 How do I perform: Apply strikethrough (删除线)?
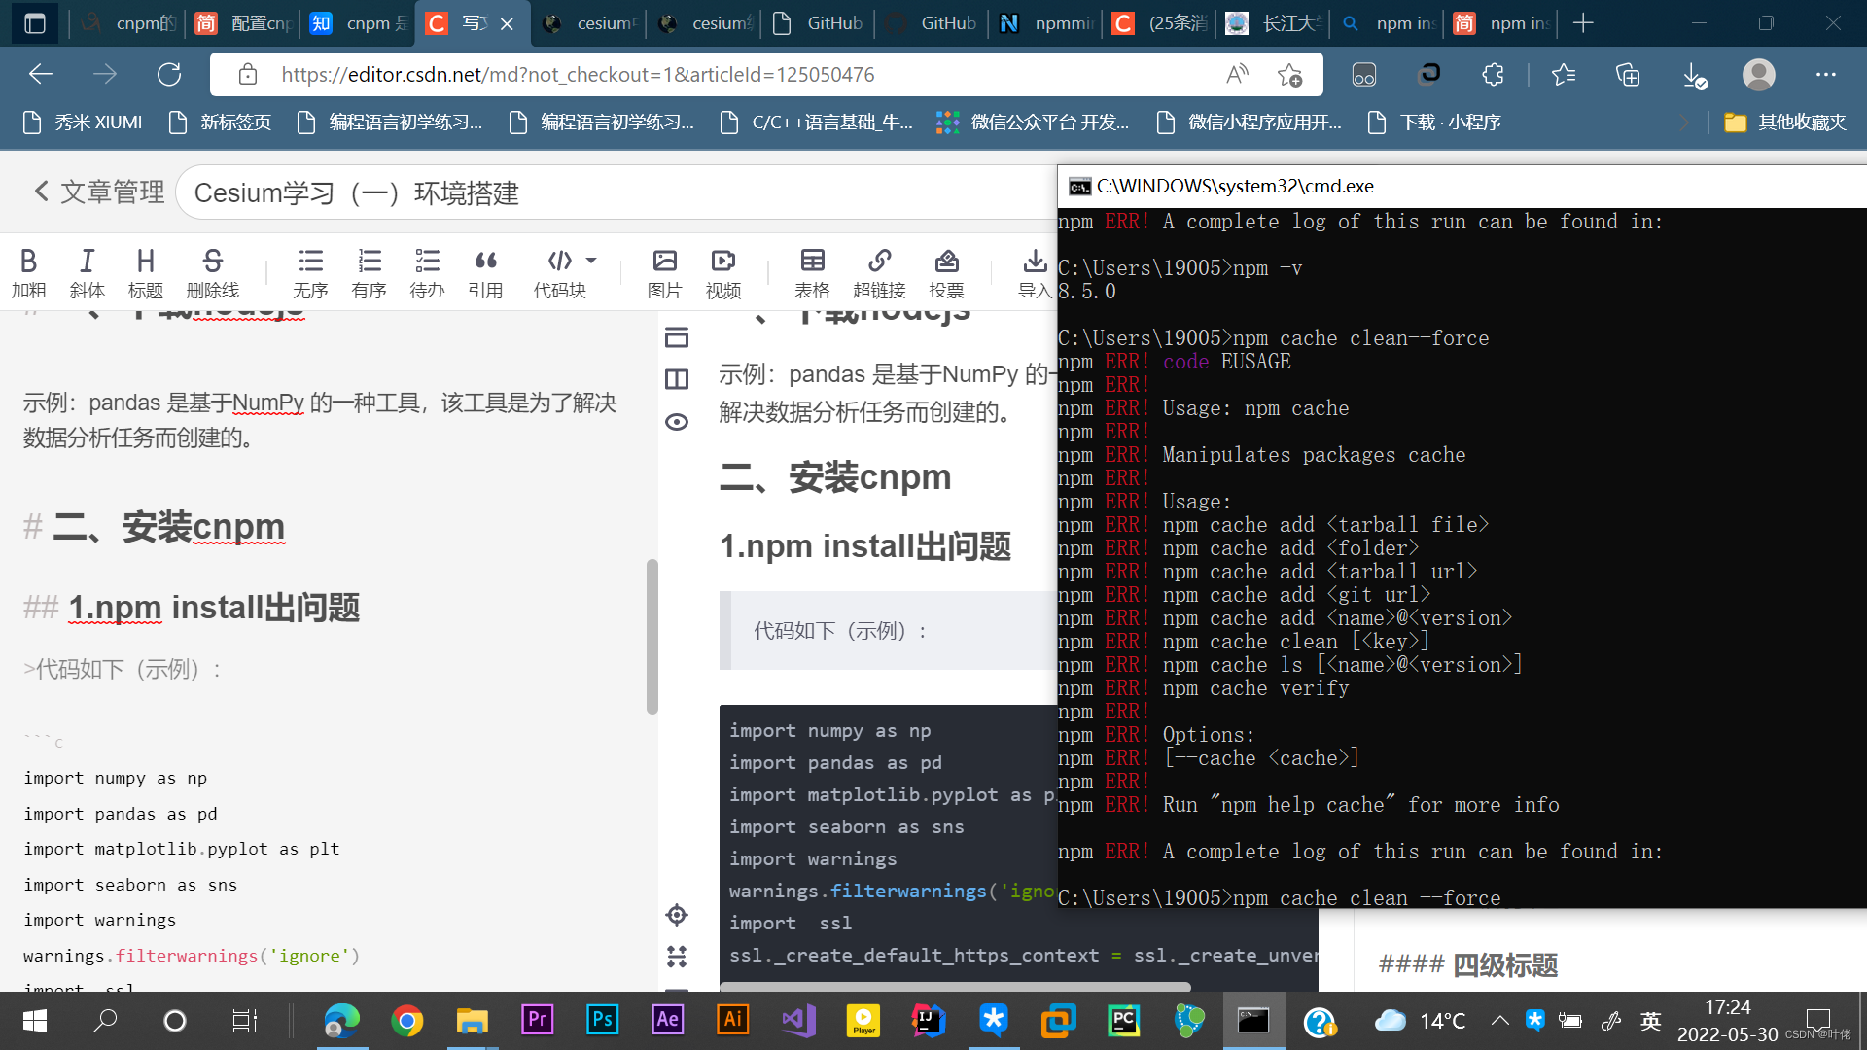click(212, 272)
